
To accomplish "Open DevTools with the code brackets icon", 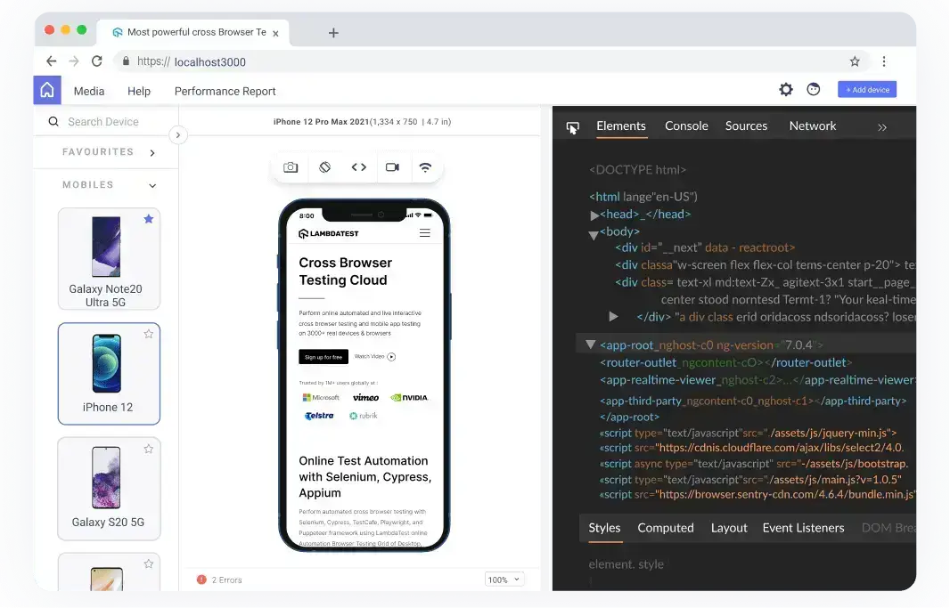I will tap(358, 167).
